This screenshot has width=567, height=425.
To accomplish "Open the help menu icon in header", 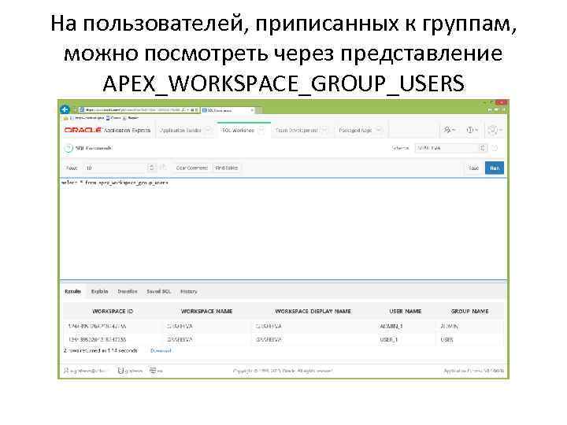I will click(472, 130).
